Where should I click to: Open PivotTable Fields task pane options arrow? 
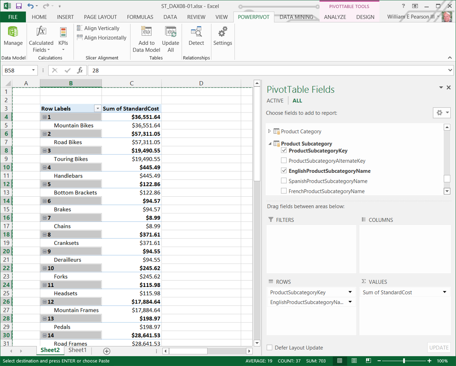(x=441, y=88)
